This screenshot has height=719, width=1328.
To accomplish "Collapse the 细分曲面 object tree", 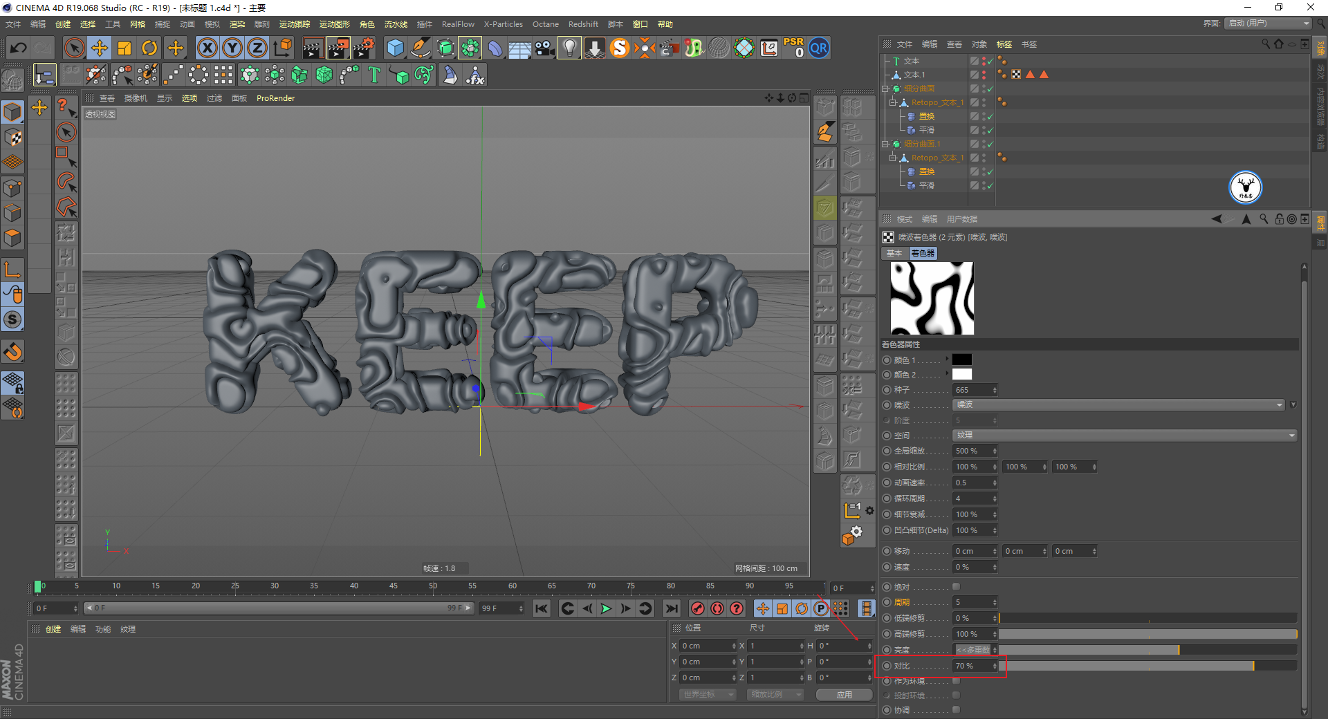I will coord(885,88).
